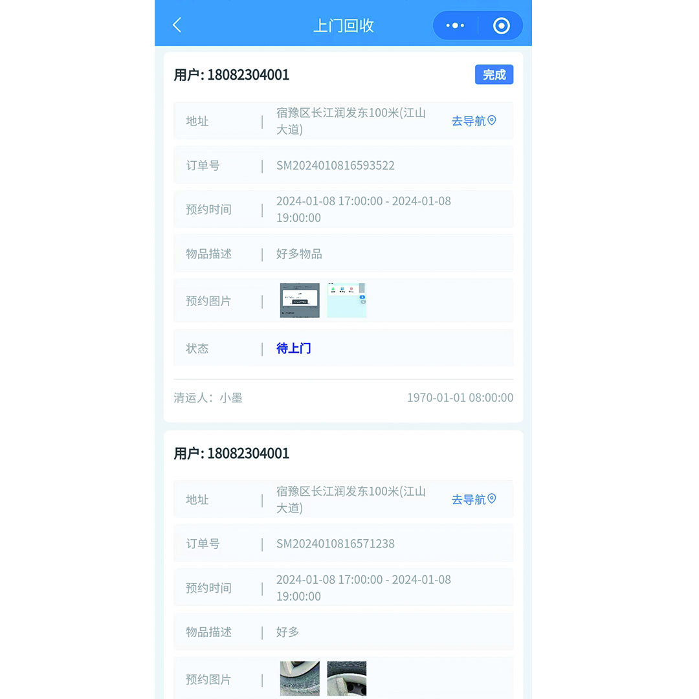Screen dimensions: 699x699
Task: Select order number SM2024010816593522
Action: (335, 166)
